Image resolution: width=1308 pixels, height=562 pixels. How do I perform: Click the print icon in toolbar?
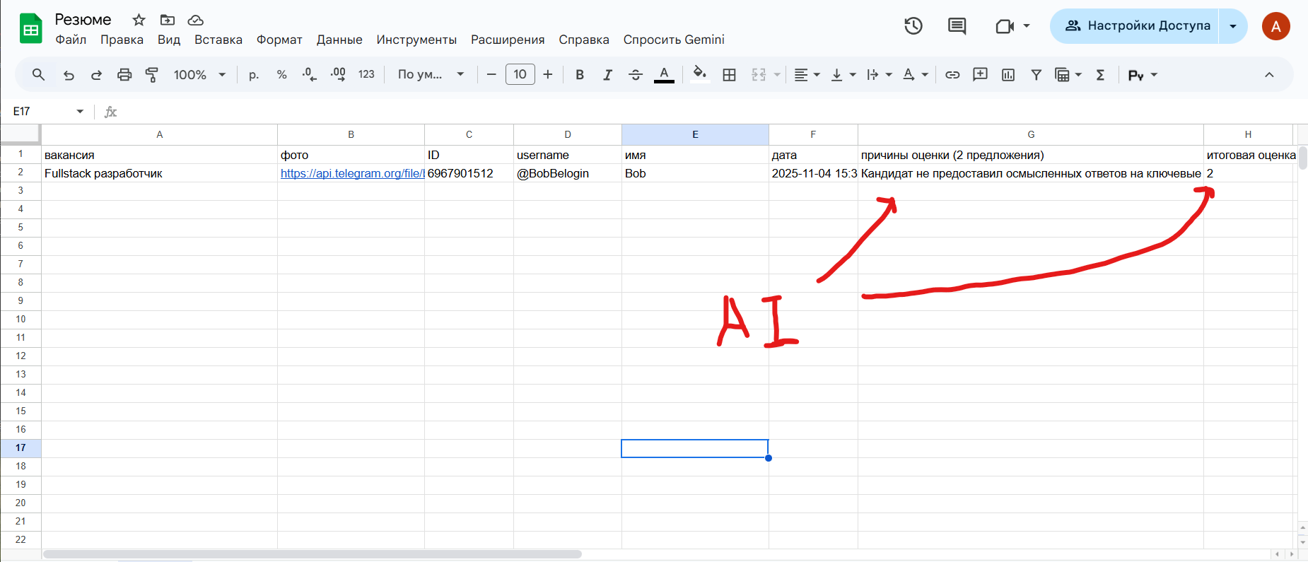[124, 75]
